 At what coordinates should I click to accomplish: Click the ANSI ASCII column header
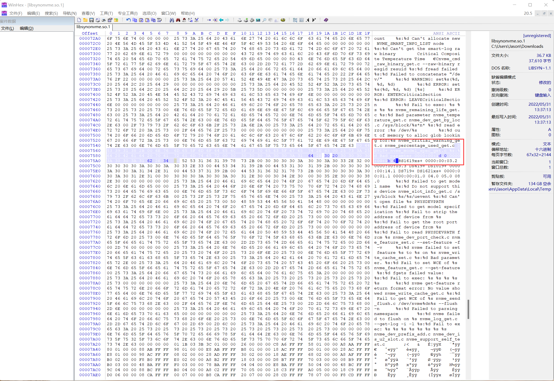click(446, 33)
